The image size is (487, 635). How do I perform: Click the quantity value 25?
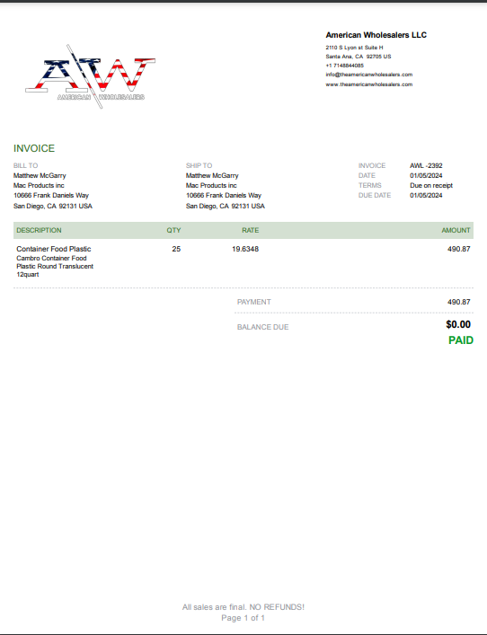[176, 249]
